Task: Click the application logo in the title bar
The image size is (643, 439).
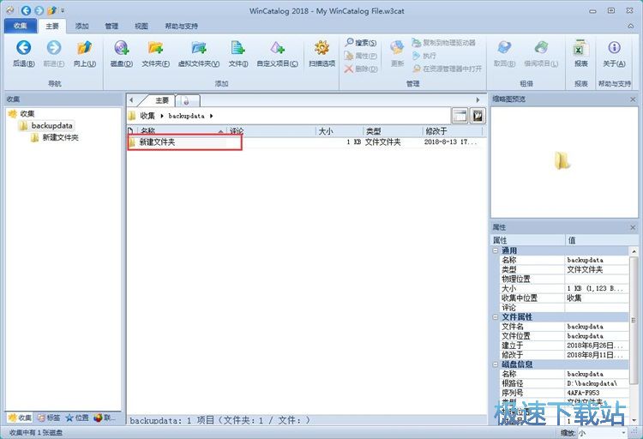Action: (x=9, y=10)
